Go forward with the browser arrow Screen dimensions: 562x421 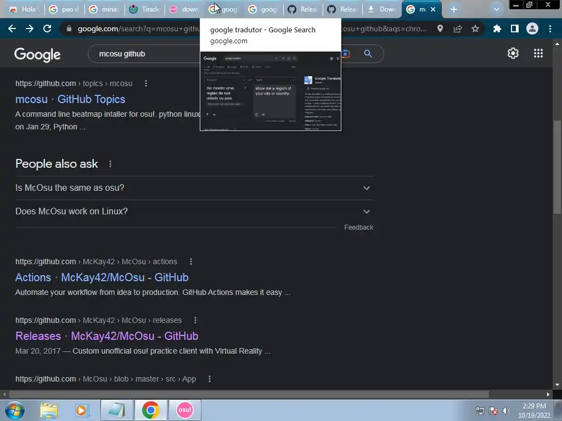coord(30,29)
